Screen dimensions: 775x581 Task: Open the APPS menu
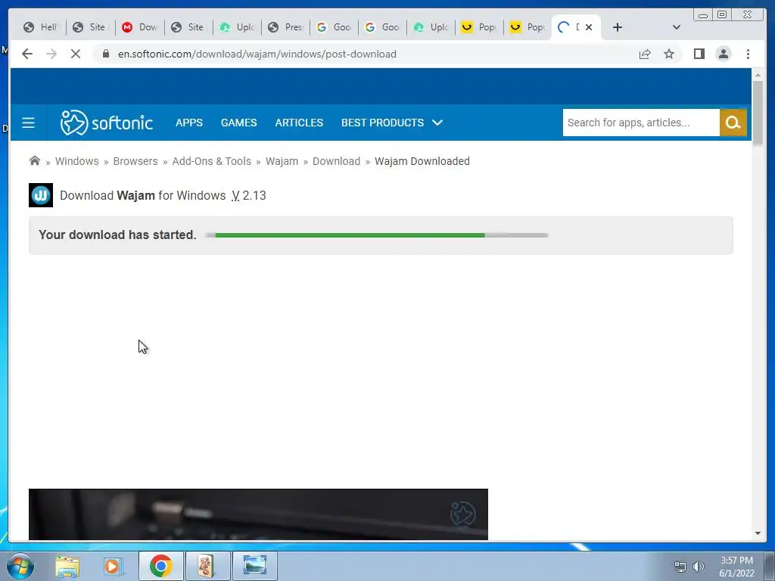pos(188,123)
